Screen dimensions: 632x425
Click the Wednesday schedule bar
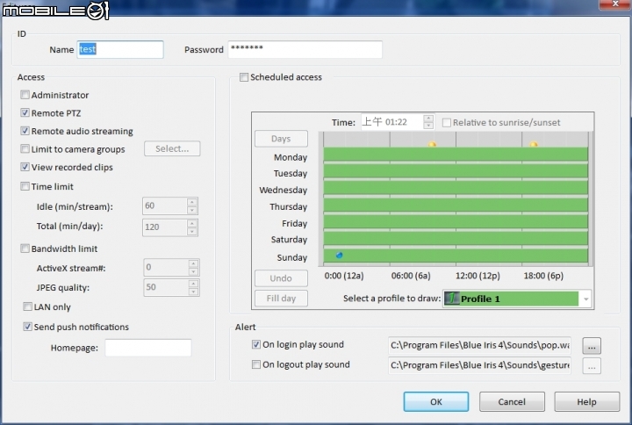pos(456,188)
